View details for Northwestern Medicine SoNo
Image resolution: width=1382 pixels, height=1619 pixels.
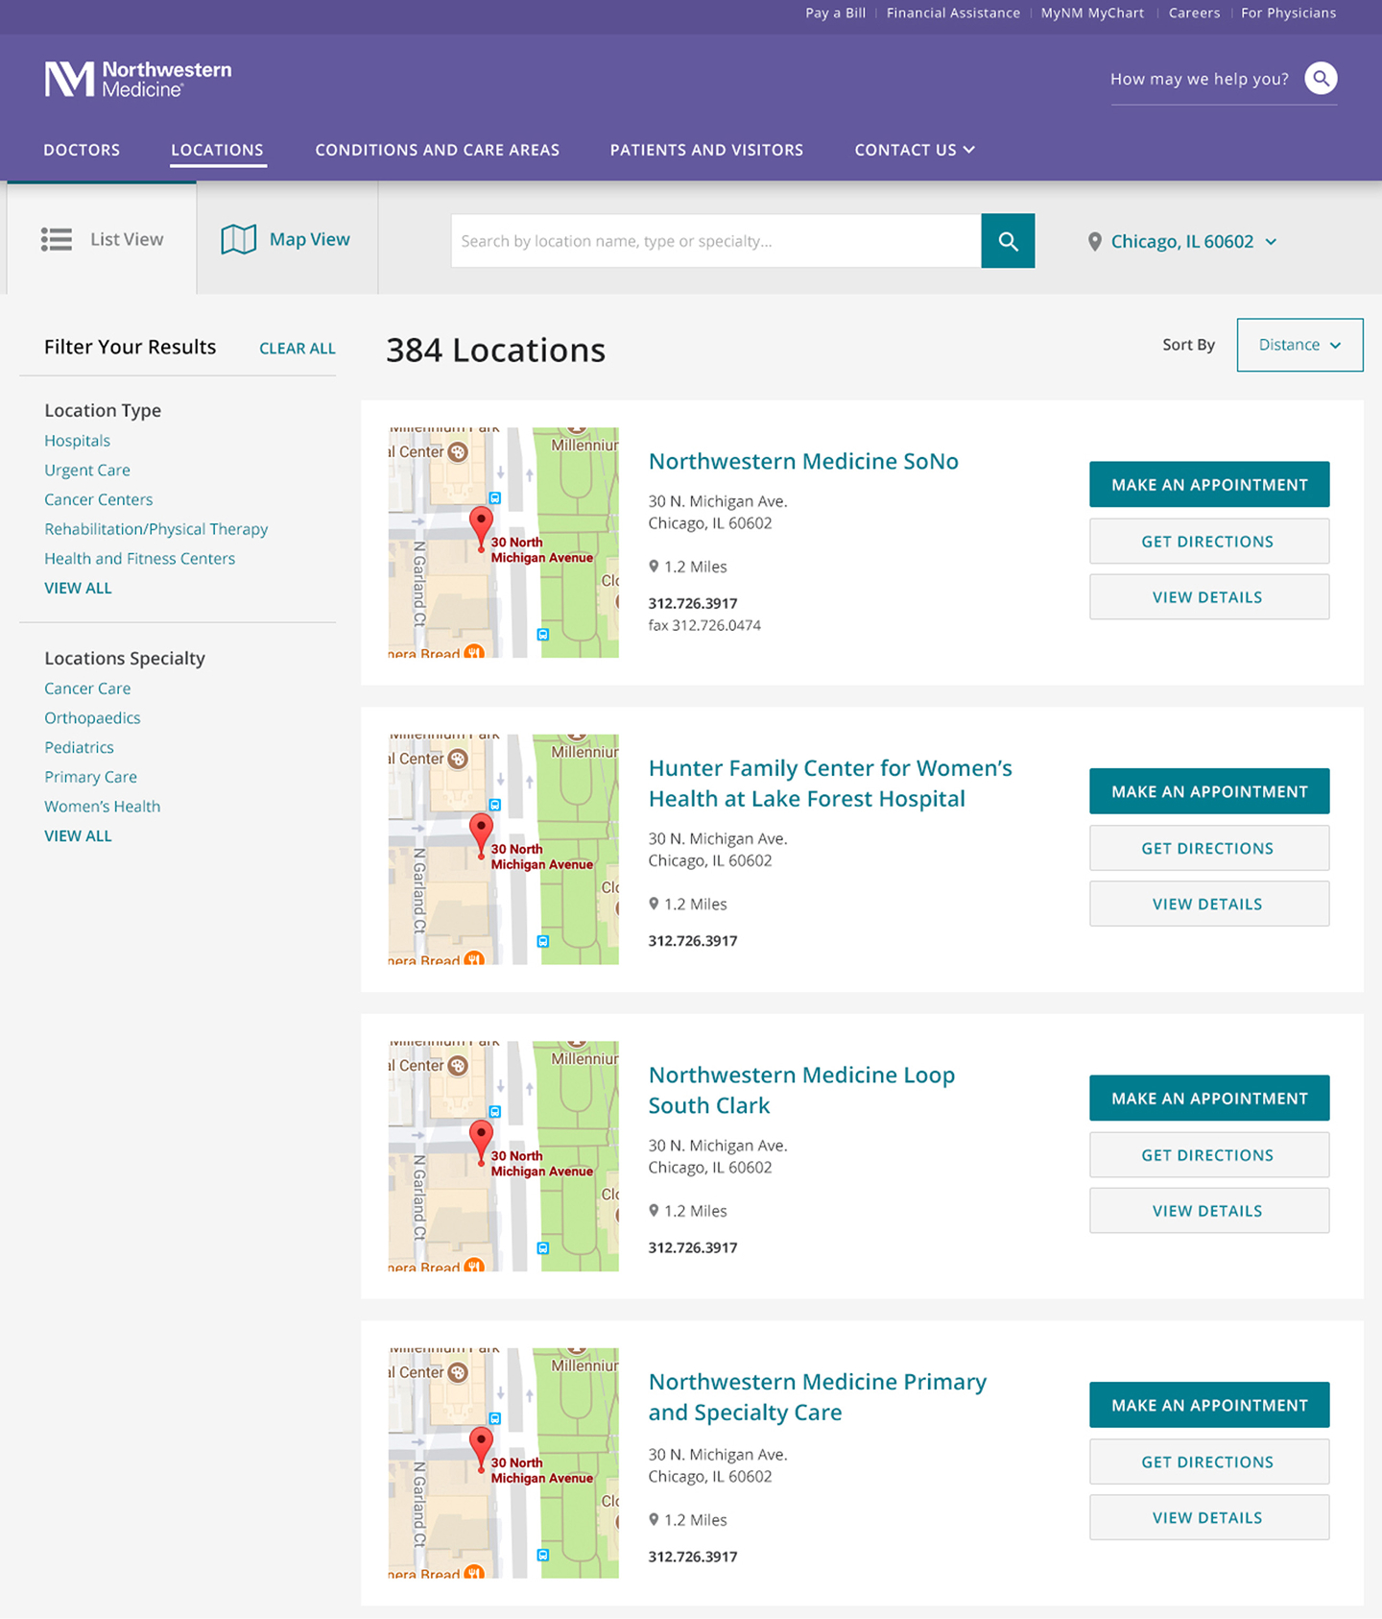pos(1209,597)
